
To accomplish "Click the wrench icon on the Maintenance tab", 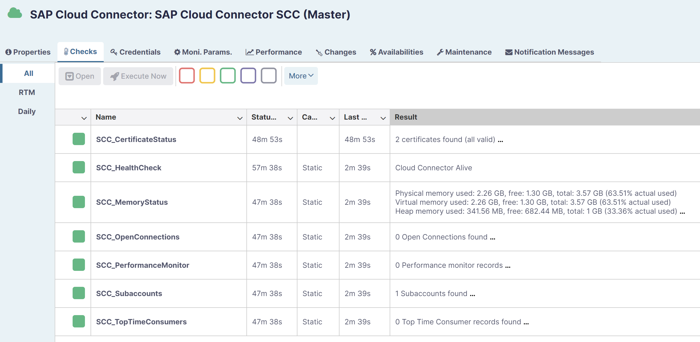I will [x=441, y=52].
